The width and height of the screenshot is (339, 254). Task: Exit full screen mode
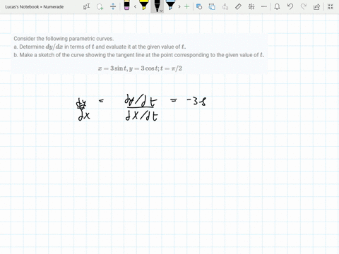331,6
